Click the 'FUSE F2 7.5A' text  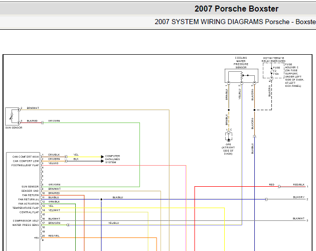276,71
